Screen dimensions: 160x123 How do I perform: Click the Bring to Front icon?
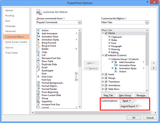tap(38, 46)
